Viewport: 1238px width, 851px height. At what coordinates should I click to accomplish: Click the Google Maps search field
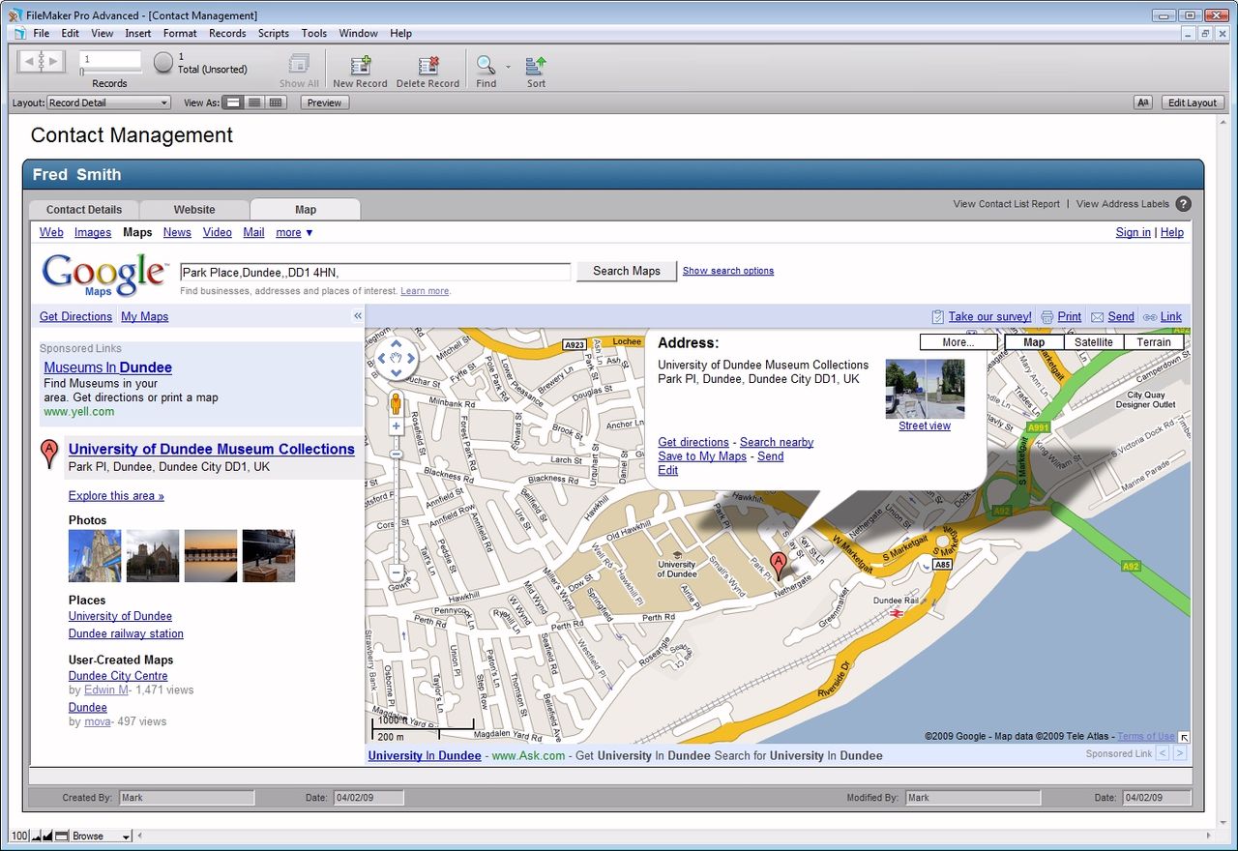tap(375, 272)
